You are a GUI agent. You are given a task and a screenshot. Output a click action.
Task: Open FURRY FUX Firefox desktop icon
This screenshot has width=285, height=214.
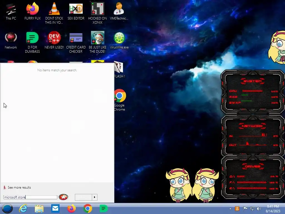32,11
